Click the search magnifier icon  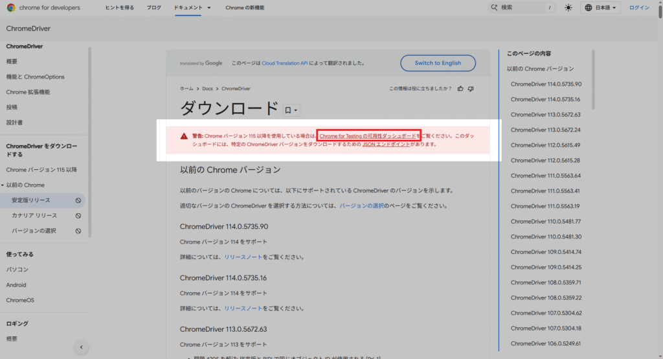pos(494,8)
